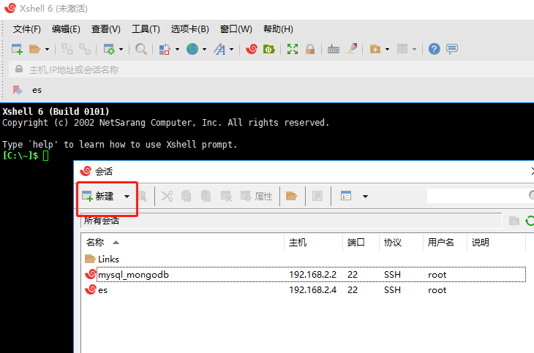The width and height of the screenshot is (534, 353).
Task: Expand the color scheme dropdown arrow
Action: point(177,50)
